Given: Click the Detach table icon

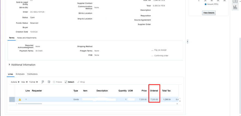Looking at the screenshot, I should pos(66,82).
